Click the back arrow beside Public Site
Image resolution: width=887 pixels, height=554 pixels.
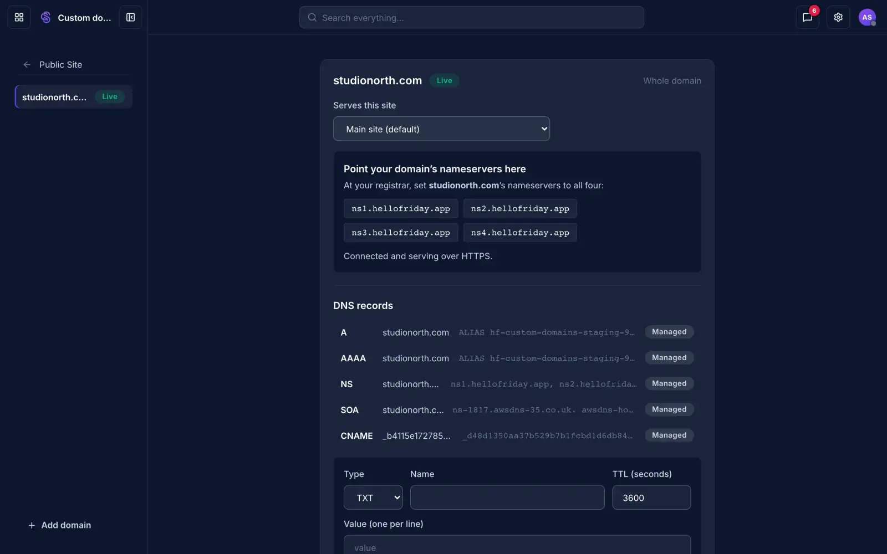pyautogui.click(x=27, y=65)
